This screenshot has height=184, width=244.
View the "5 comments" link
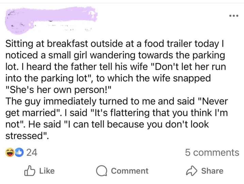[x=212, y=153]
